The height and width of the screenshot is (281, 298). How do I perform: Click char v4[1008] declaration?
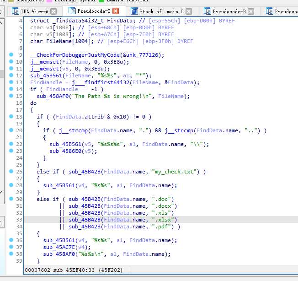tap(53, 27)
